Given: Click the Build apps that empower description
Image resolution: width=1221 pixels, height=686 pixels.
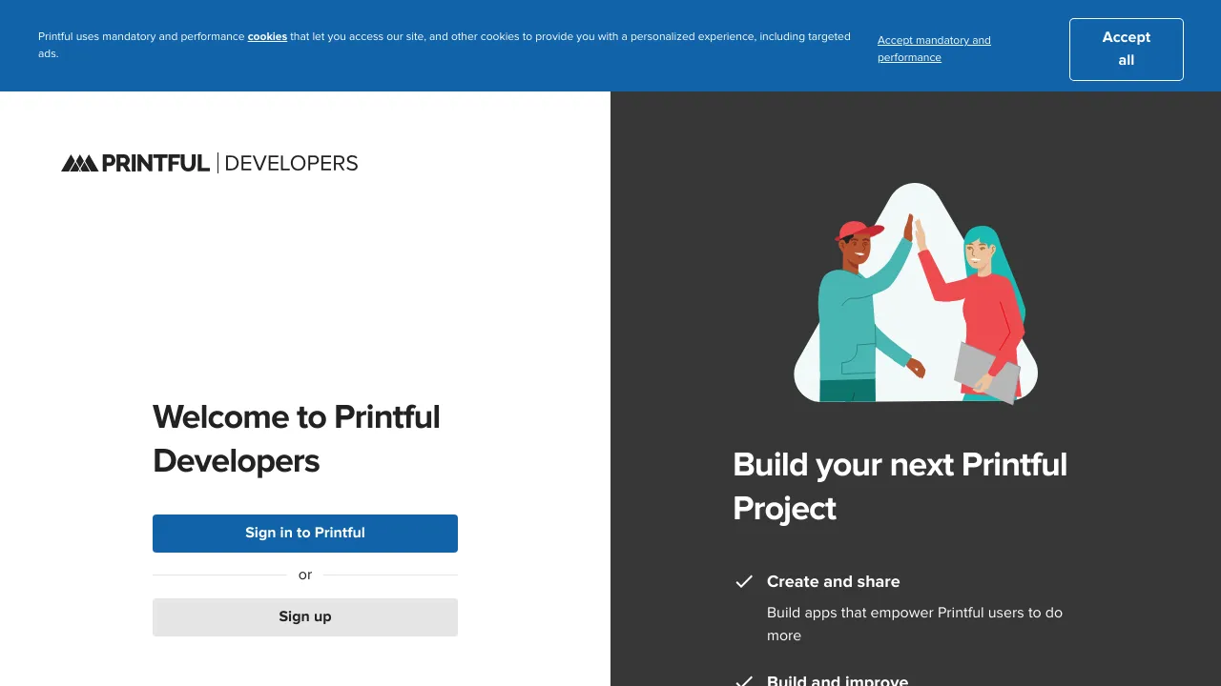Looking at the screenshot, I should 915,624.
